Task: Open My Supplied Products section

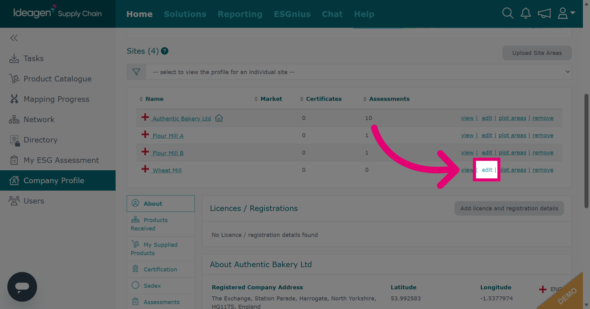Action: click(x=161, y=249)
